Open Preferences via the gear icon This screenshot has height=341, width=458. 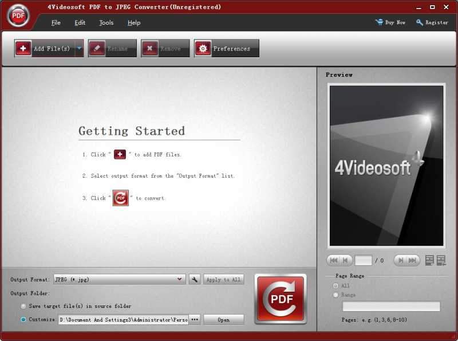[203, 49]
